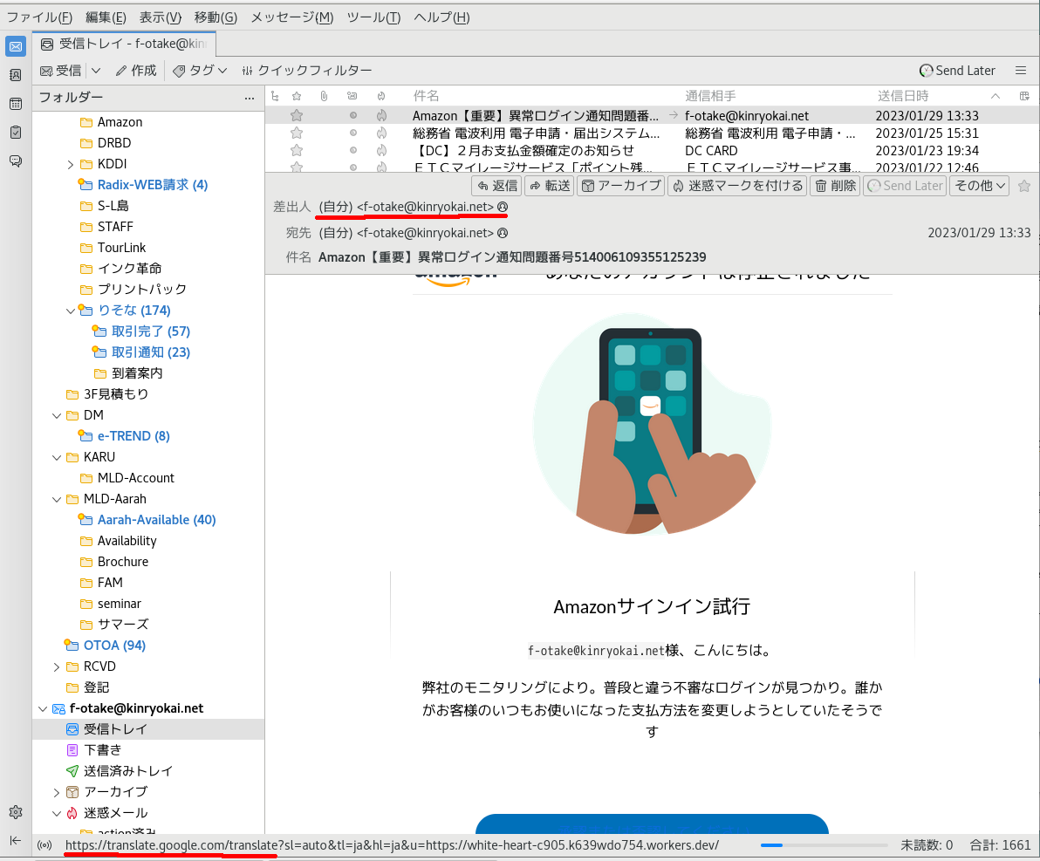Image resolution: width=1040 pixels, height=861 pixels.
Task: Star the Amazon 異常ログイン message row
Action: pos(298,115)
